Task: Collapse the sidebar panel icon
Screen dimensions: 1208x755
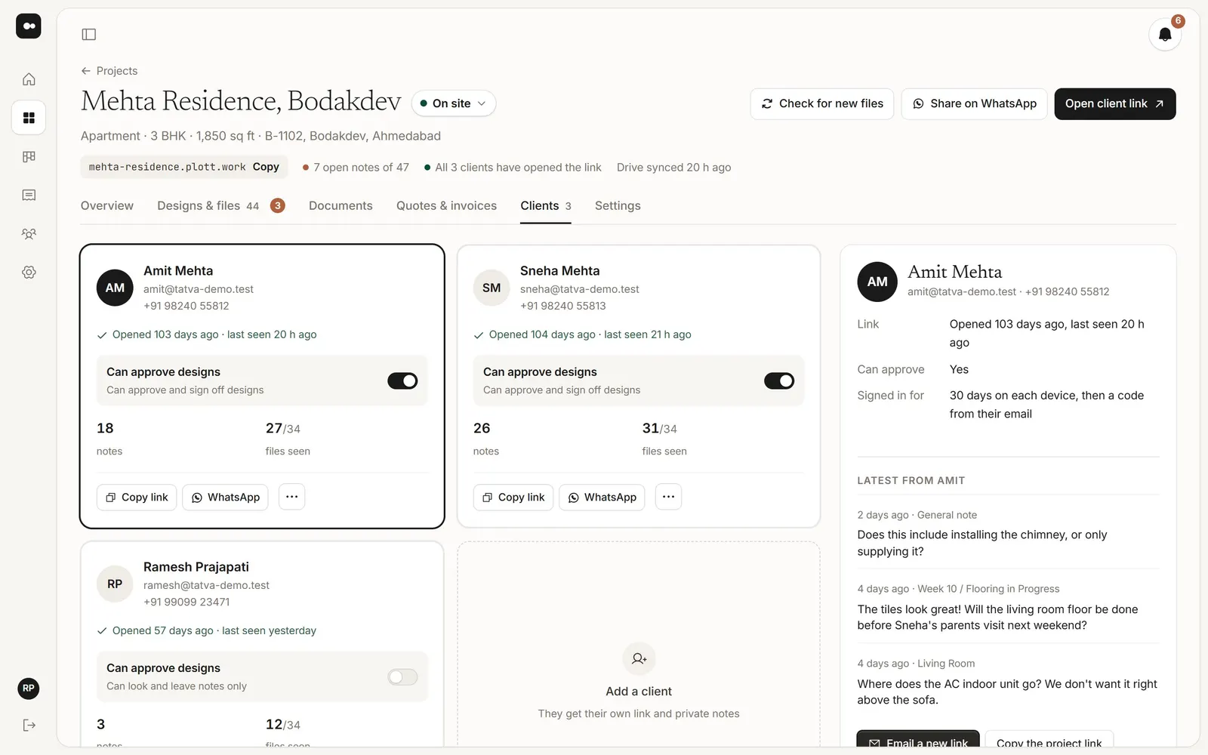Action: 89,34
